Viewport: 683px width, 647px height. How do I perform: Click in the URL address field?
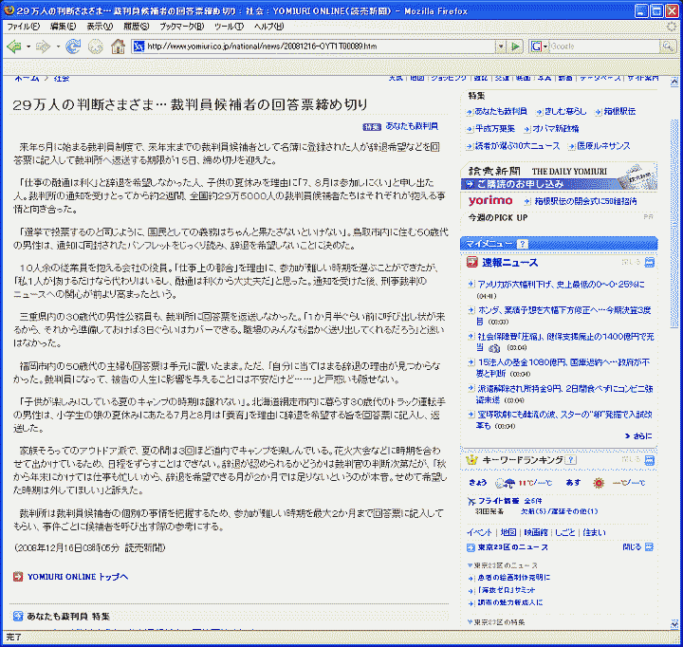(313, 46)
